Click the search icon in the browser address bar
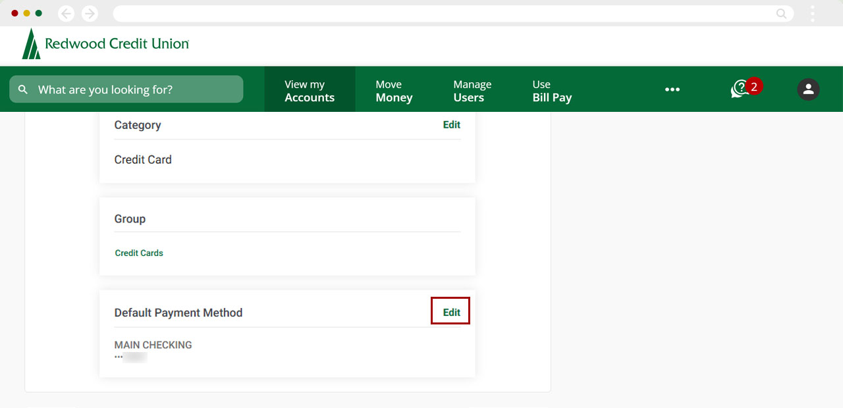The image size is (843, 408). [780, 13]
